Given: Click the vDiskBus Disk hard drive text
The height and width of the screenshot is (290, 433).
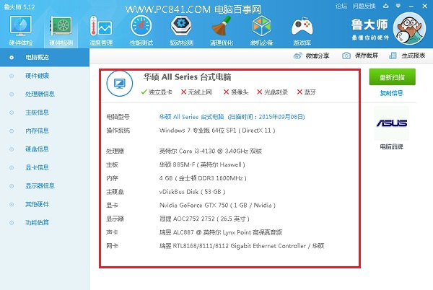Looking at the screenshot, I should point(192,191).
